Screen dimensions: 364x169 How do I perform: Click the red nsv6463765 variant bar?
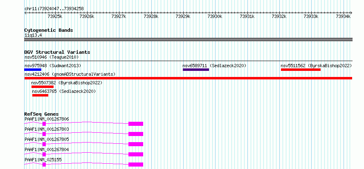[40, 95]
